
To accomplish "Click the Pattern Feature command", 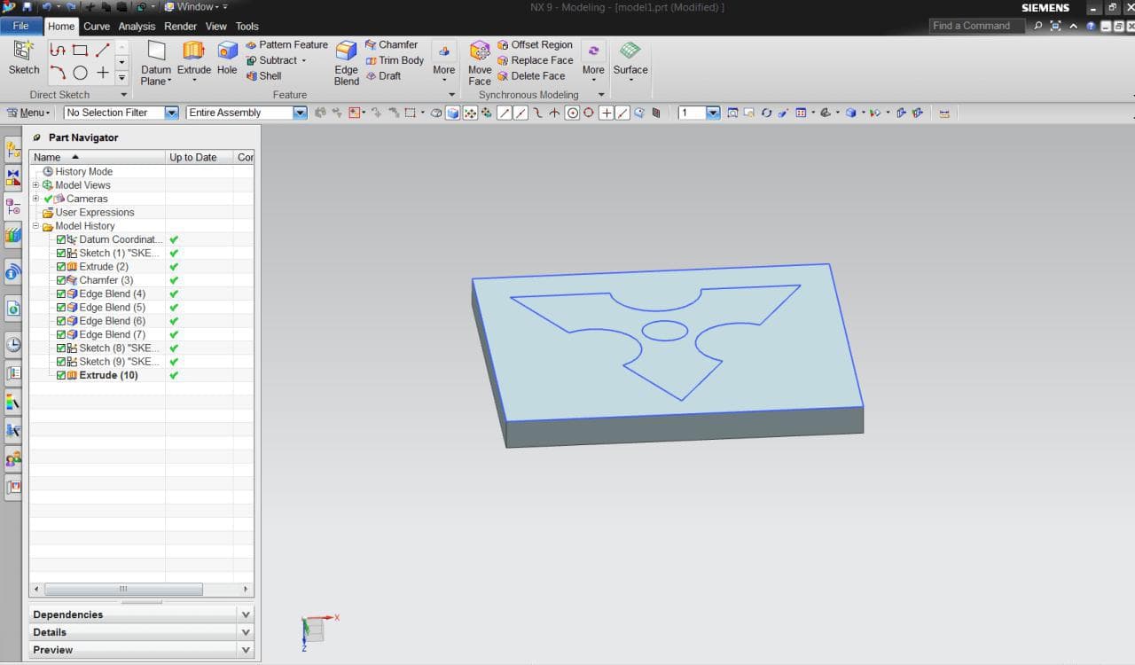I will coord(286,44).
